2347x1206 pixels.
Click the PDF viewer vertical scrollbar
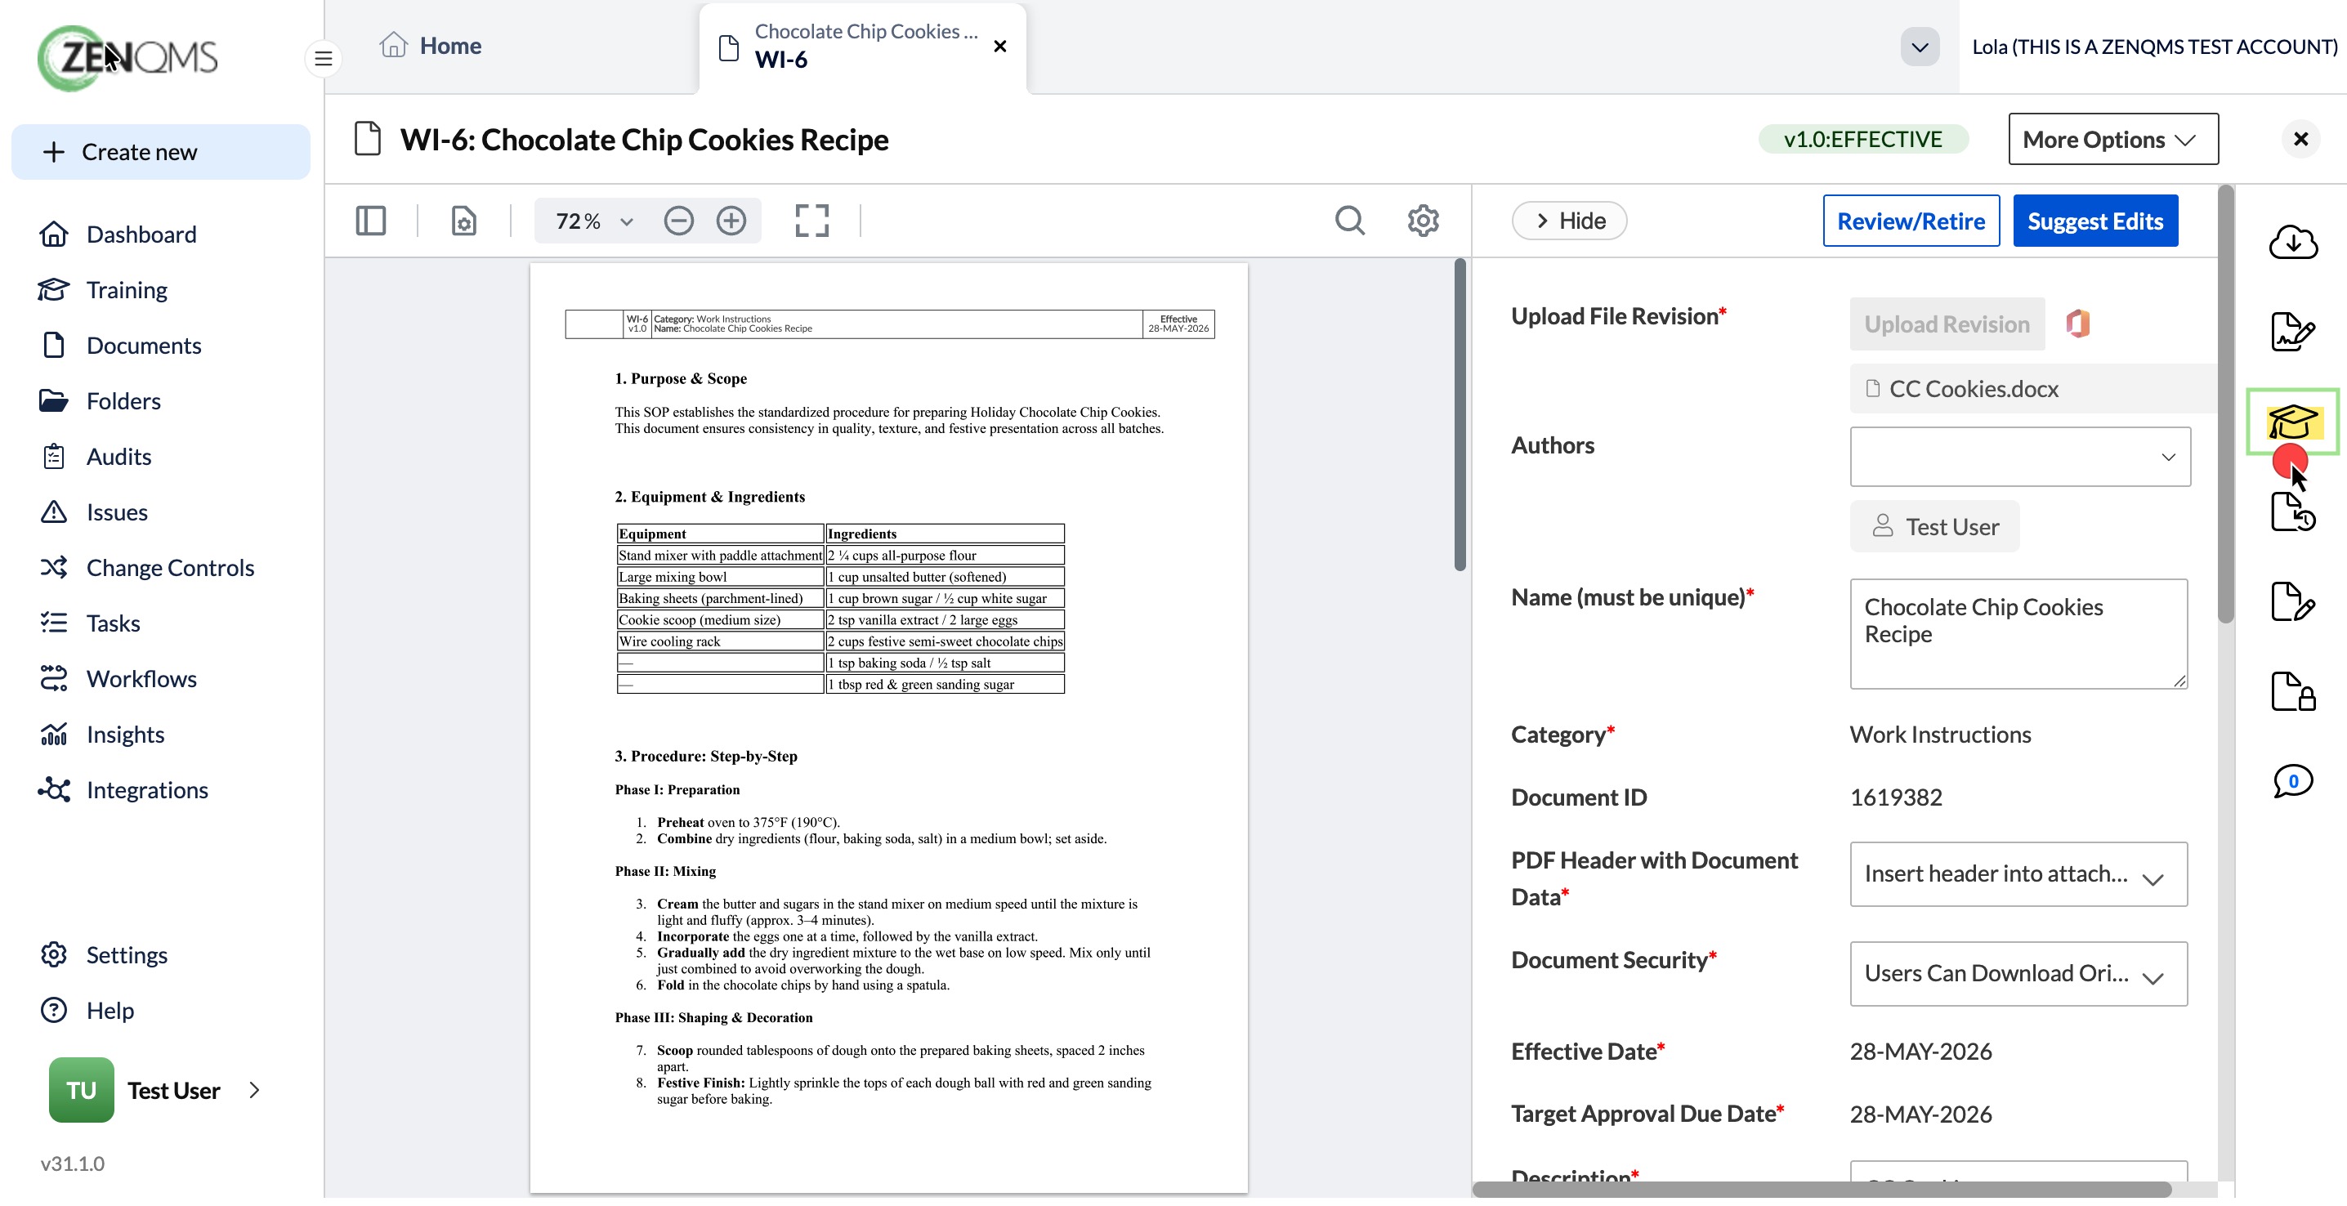[1460, 415]
